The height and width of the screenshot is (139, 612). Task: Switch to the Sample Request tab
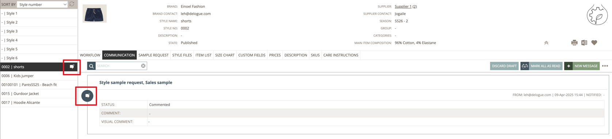(153, 55)
